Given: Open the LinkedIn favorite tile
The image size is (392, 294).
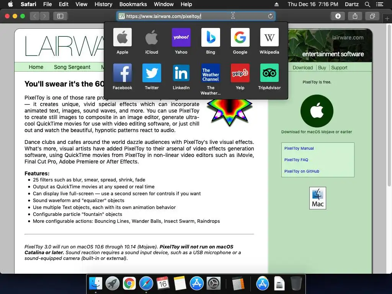Looking at the screenshot, I should click(x=181, y=73).
